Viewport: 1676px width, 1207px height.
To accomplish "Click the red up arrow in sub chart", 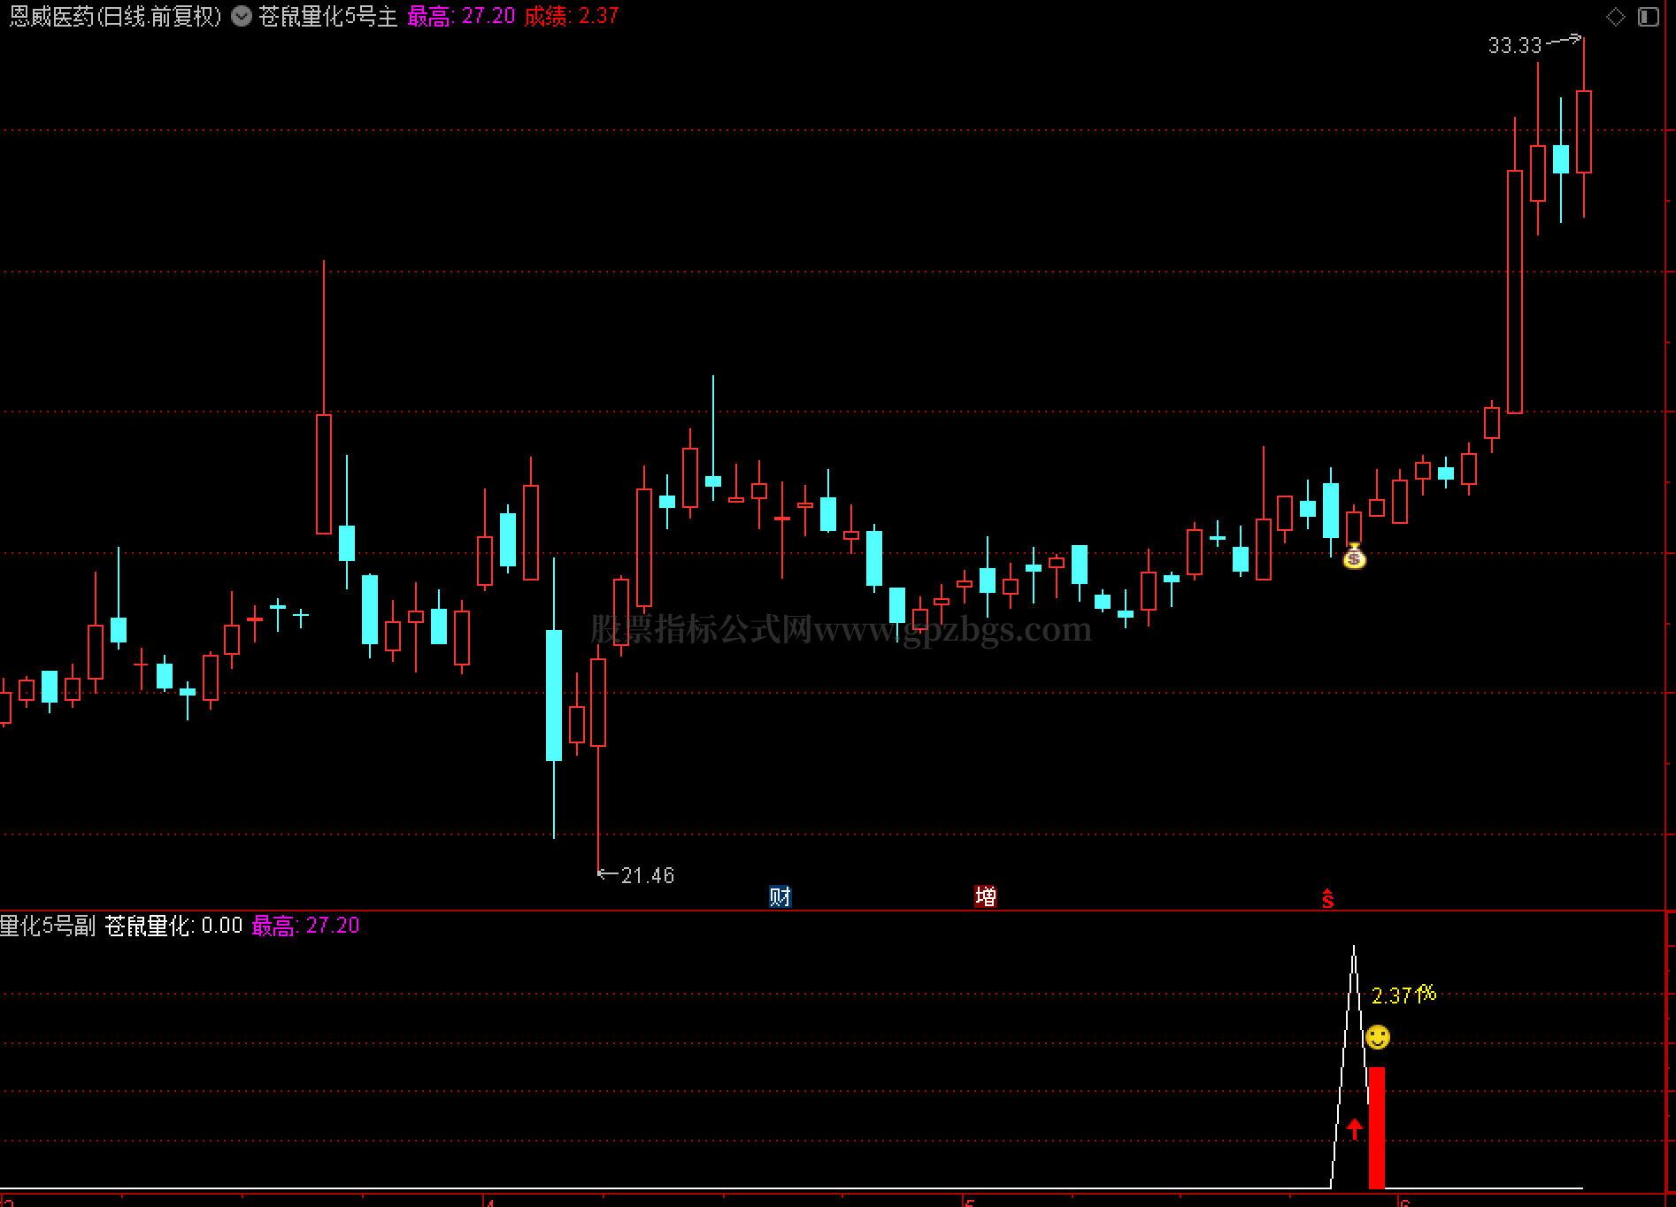I will tap(1355, 1128).
